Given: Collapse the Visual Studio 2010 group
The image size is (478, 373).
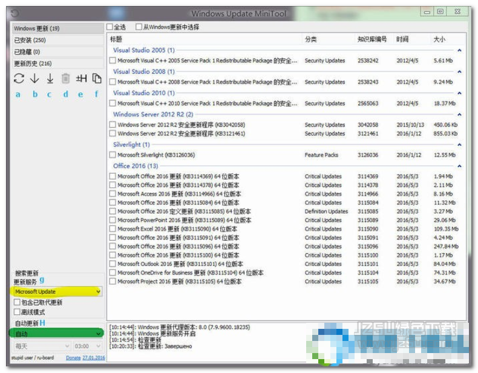Looking at the screenshot, I should pyautogui.click(x=459, y=93).
